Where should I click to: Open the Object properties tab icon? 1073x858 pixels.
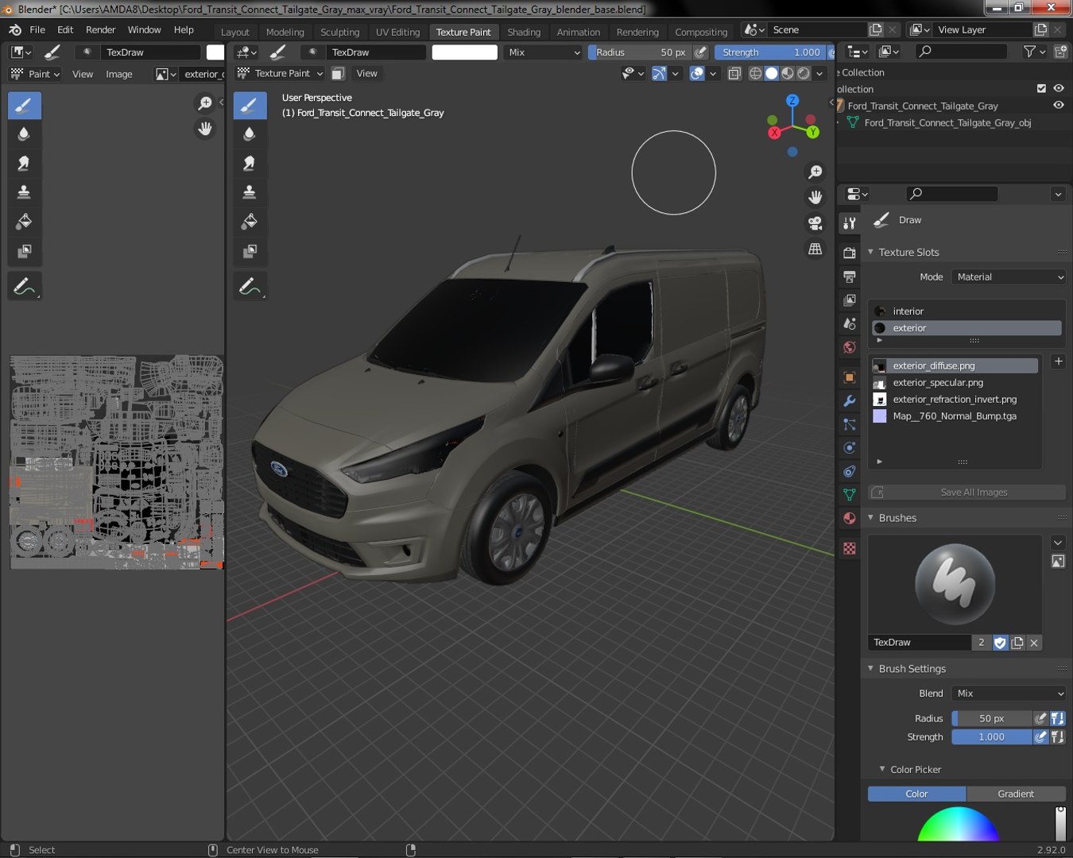tap(850, 377)
